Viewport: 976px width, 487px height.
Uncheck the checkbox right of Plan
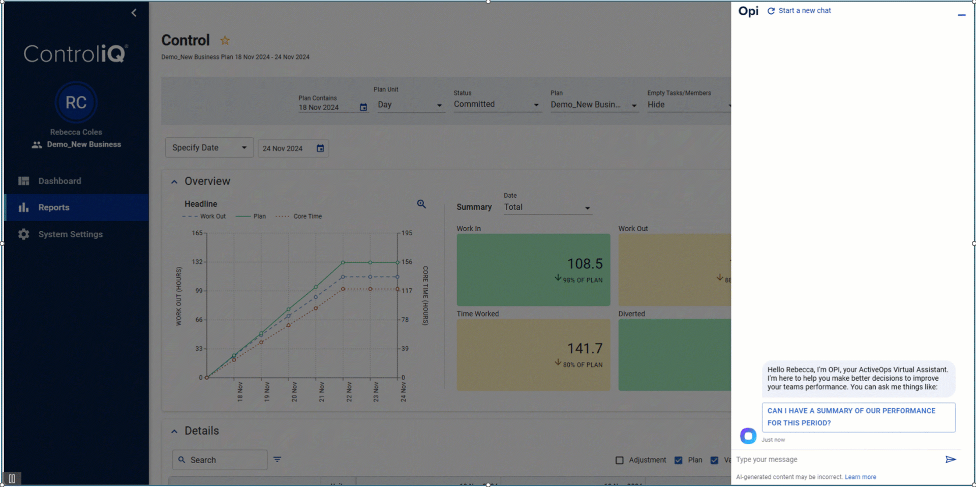tap(714, 460)
